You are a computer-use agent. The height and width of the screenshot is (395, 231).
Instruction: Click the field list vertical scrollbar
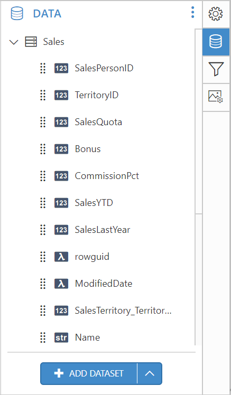pos(198,121)
